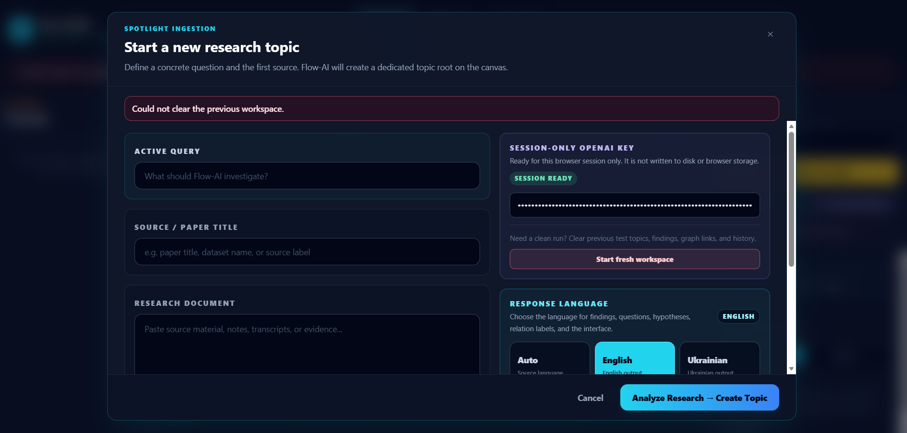Click Analyze Research → Create Topic
The height and width of the screenshot is (433, 907).
click(699, 398)
